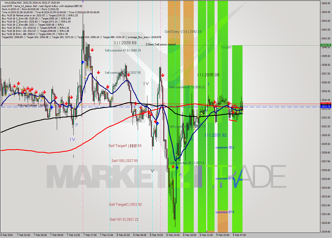332x238 pixels.
Task: Select the 'Sell Target2 | 2022.92' label
Action: [125, 204]
